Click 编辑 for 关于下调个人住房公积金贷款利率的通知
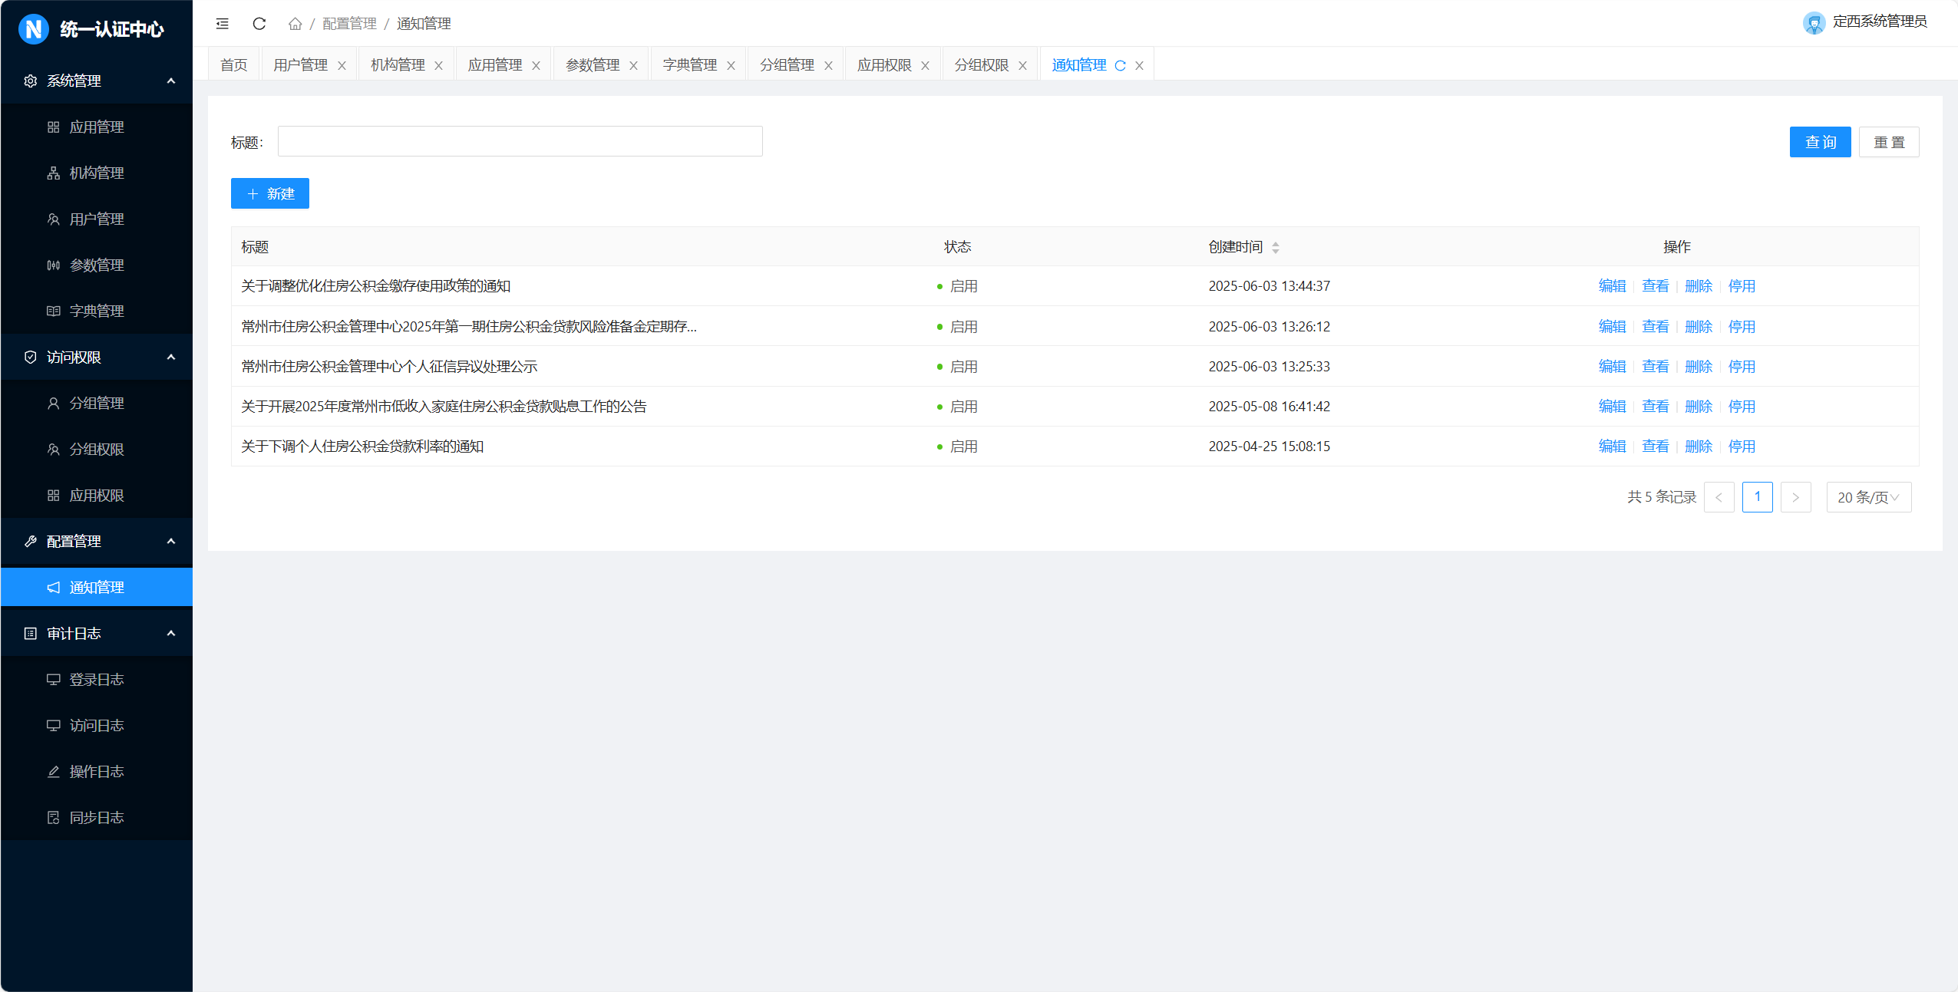This screenshot has height=992, width=1958. coord(1612,447)
